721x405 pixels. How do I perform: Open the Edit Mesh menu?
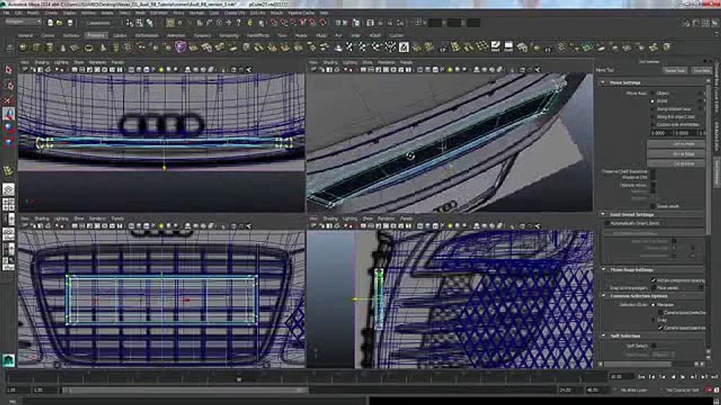click(159, 12)
